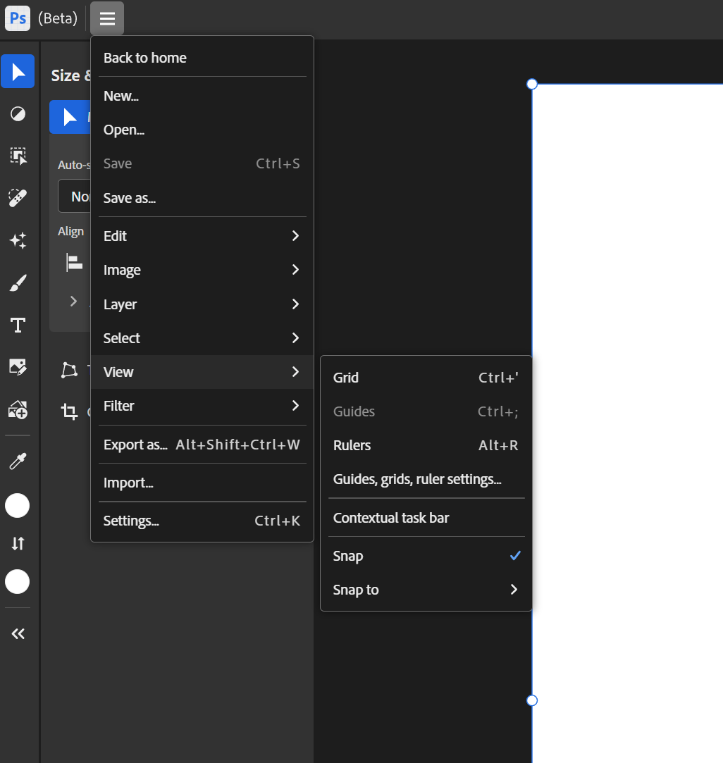Swap foreground and background colors
This screenshot has width=723, height=763.
pos(18,543)
